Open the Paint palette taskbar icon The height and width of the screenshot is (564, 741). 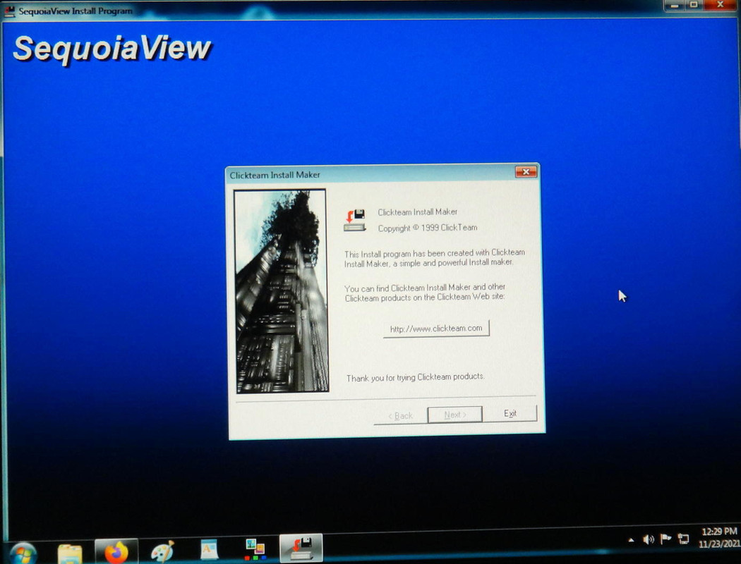click(162, 551)
